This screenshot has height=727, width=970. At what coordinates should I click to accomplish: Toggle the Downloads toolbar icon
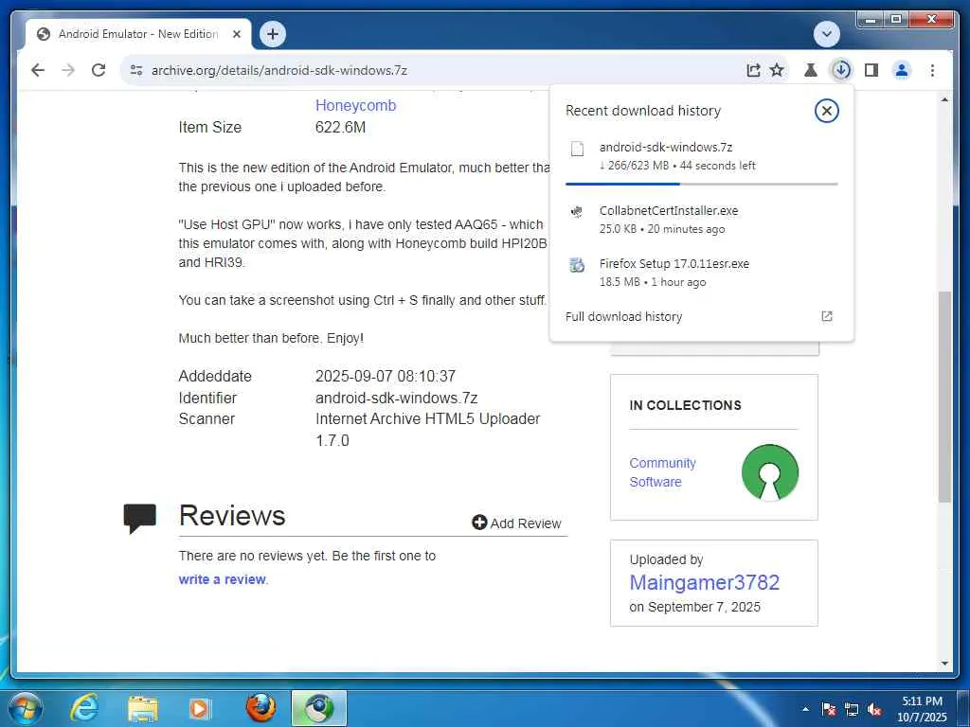[x=841, y=70]
